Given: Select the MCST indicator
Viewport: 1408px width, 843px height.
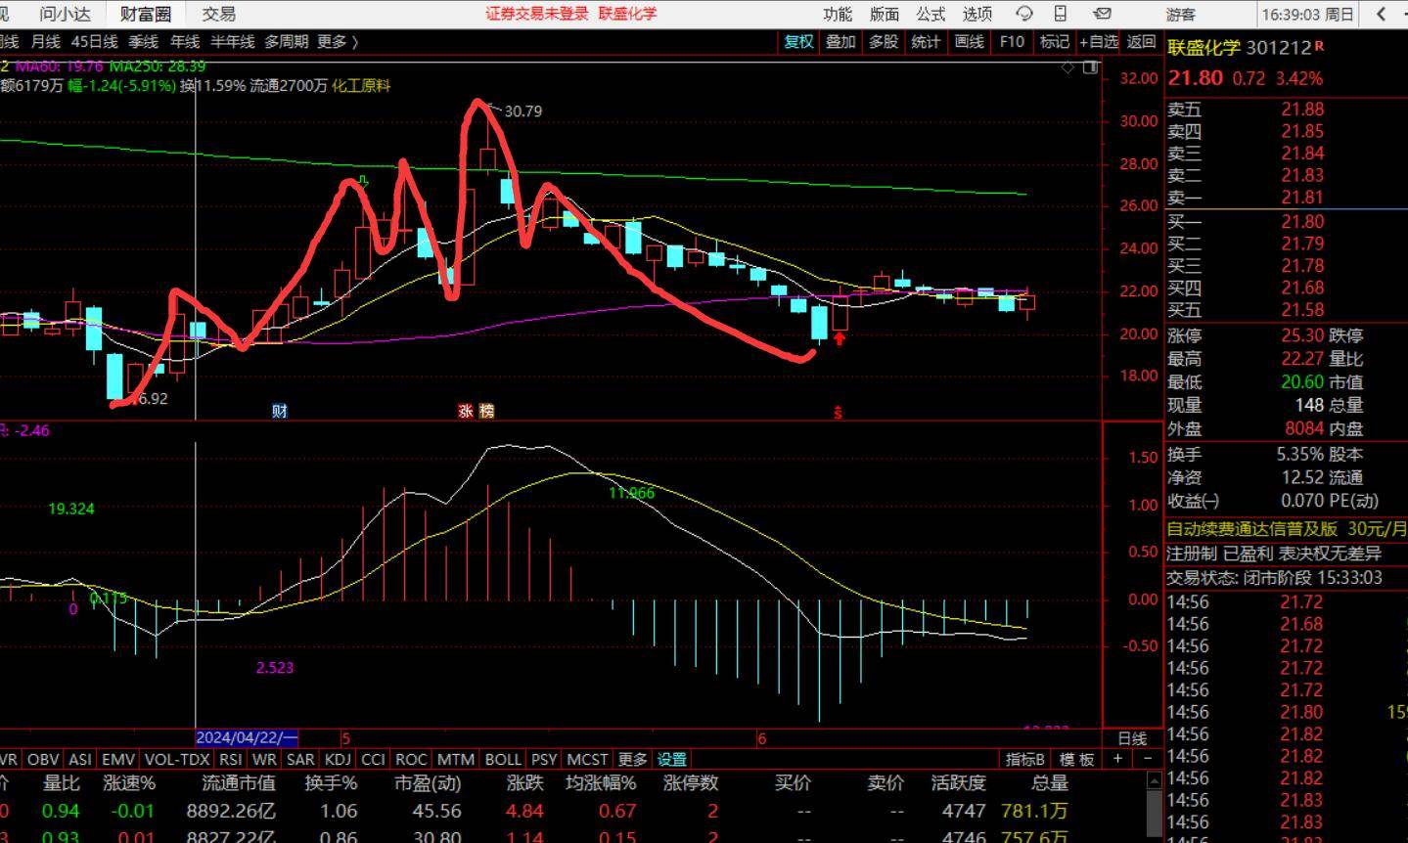Looking at the screenshot, I should click(x=587, y=759).
